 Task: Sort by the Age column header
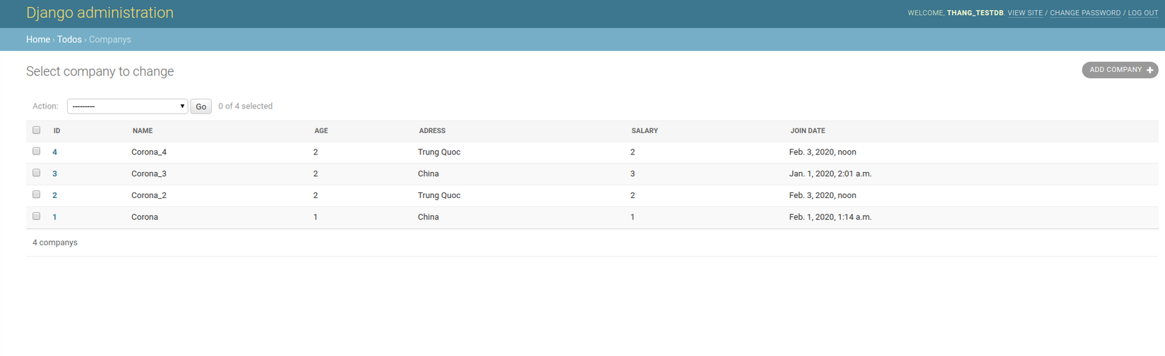pyautogui.click(x=321, y=131)
